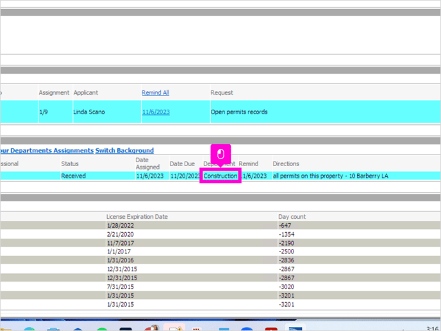Select the expiration date 1/1/2017
The width and height of the screenshot is (441, 331).
pyautogui.click(x=119, y=251)
